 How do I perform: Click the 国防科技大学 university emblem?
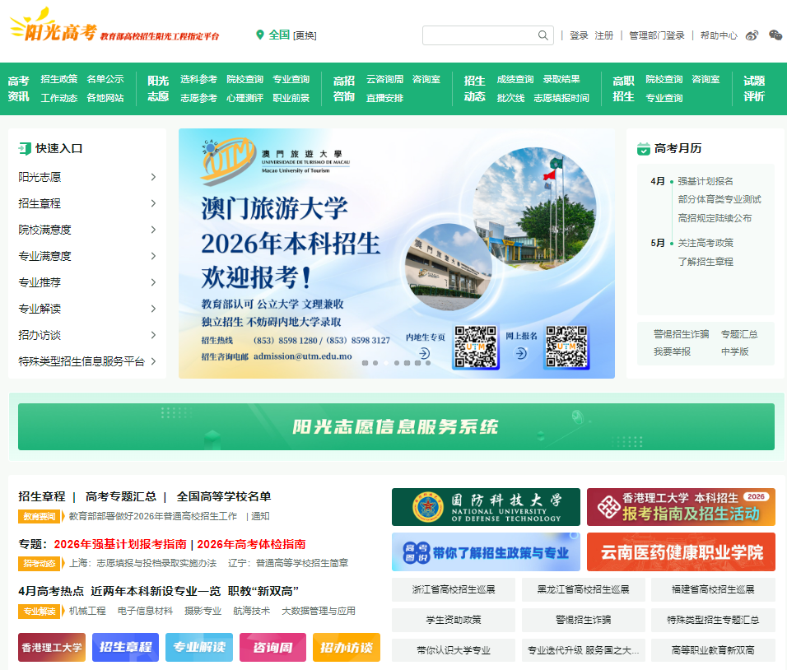(426, 508)
